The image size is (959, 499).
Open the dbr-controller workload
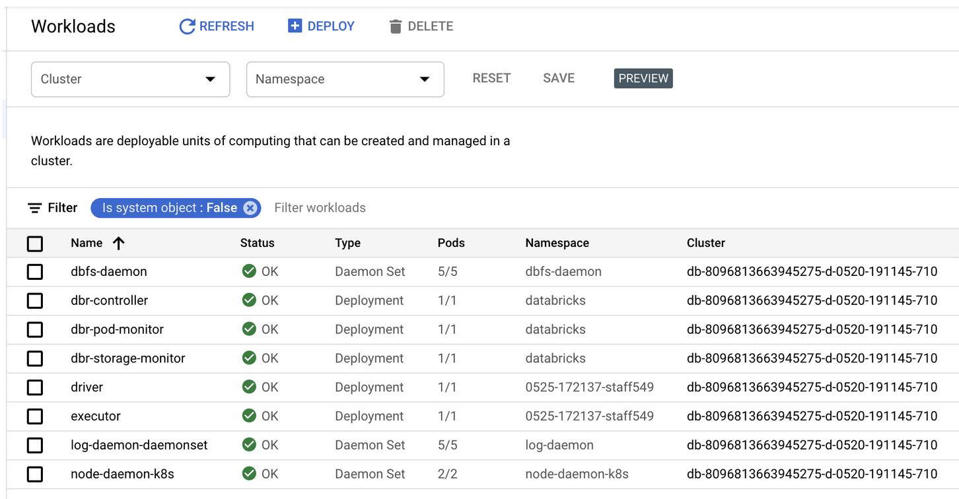coord(110,300)
